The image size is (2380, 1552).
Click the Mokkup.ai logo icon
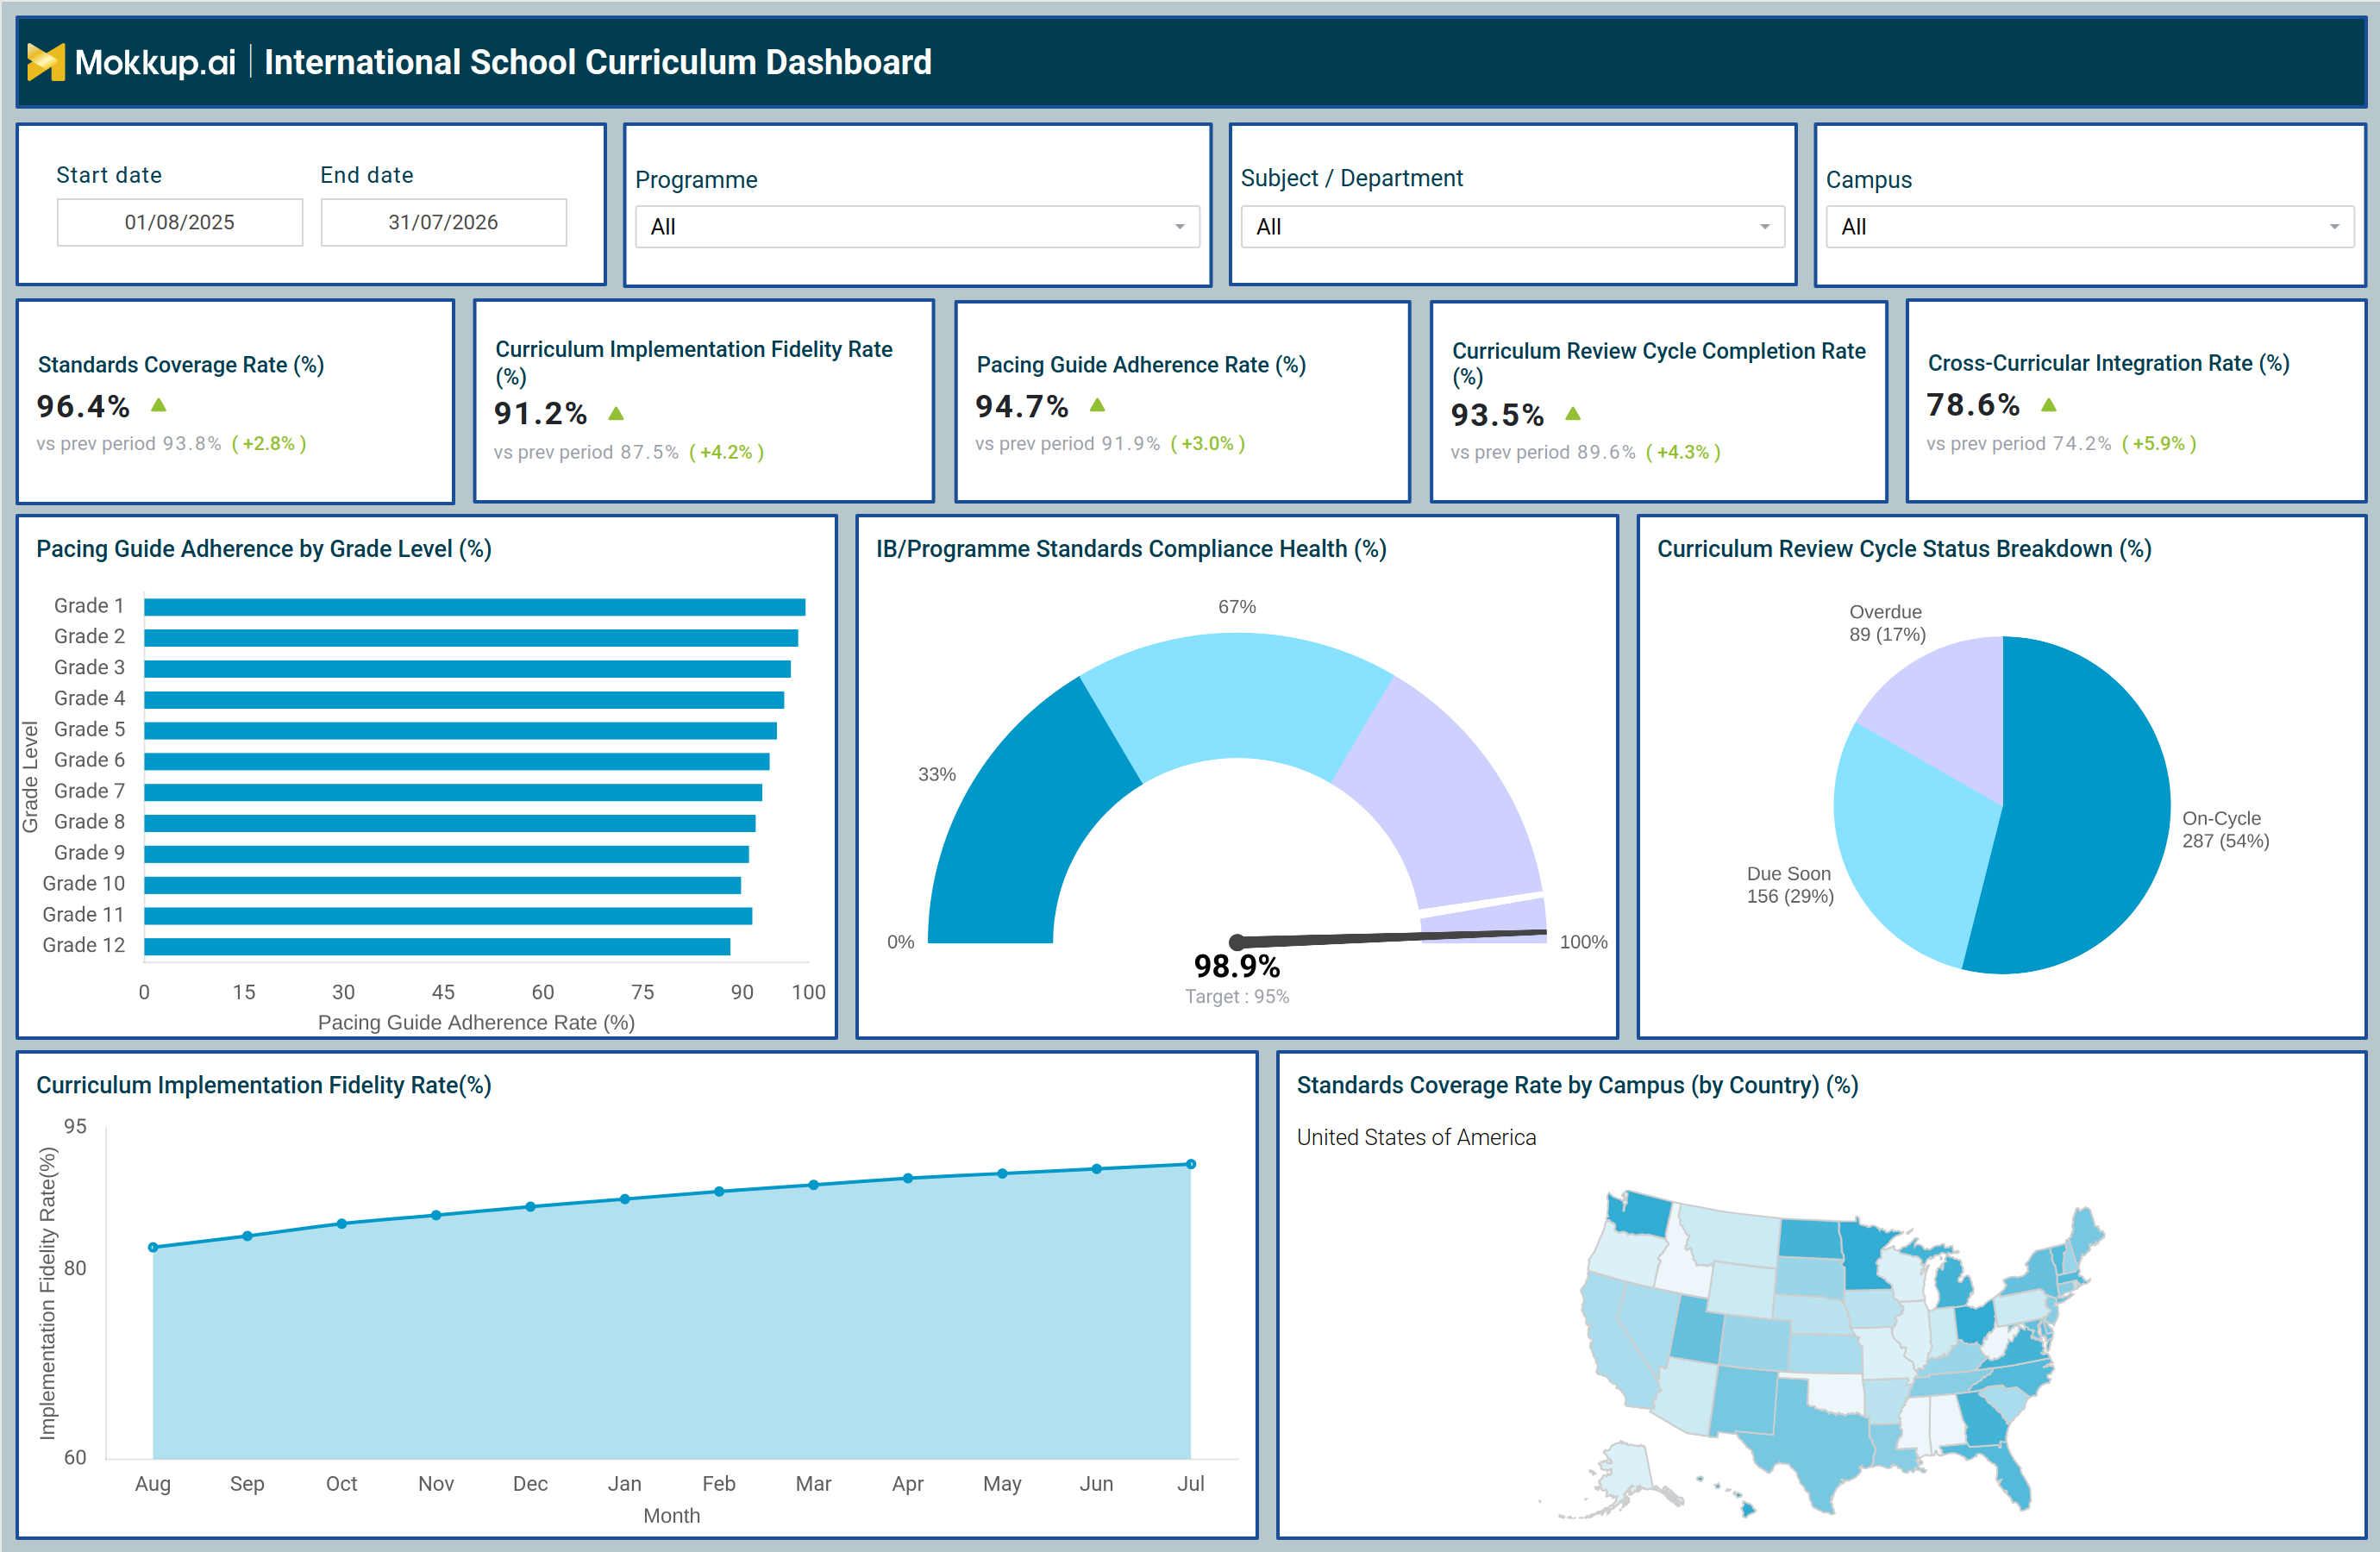(46, 62)
